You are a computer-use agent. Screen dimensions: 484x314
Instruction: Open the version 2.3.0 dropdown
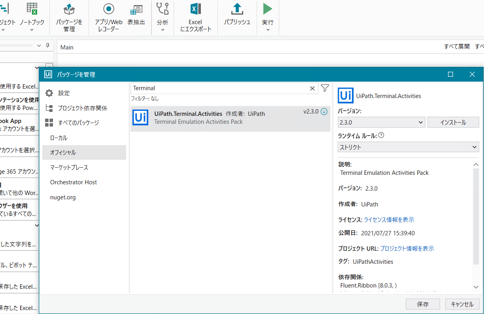pyautogui.click(x=382, y=123)
